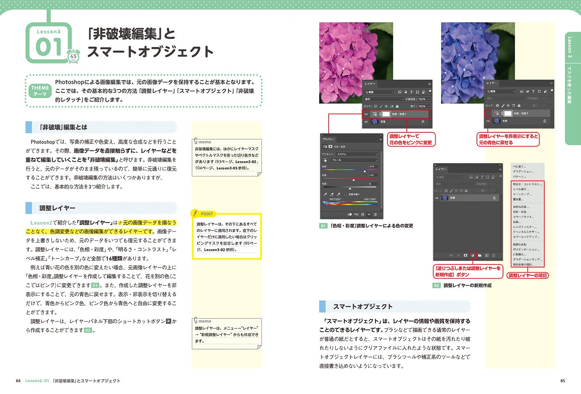Create a new group in figure 02 Layers panel
Screen dimensions: 581x394
click(480, 255)
